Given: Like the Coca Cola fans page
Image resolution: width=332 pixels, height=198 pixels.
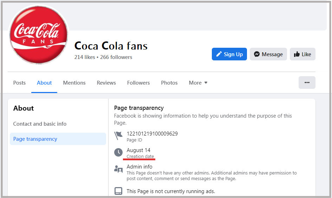Looking at the screenshot, I should tap(302, 54).
